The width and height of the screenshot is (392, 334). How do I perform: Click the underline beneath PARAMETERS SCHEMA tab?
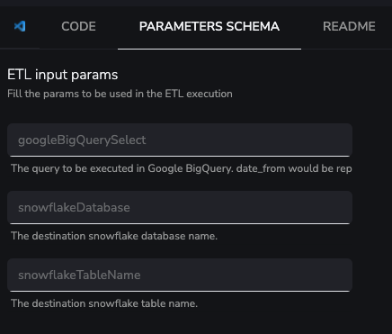point(209,49)
